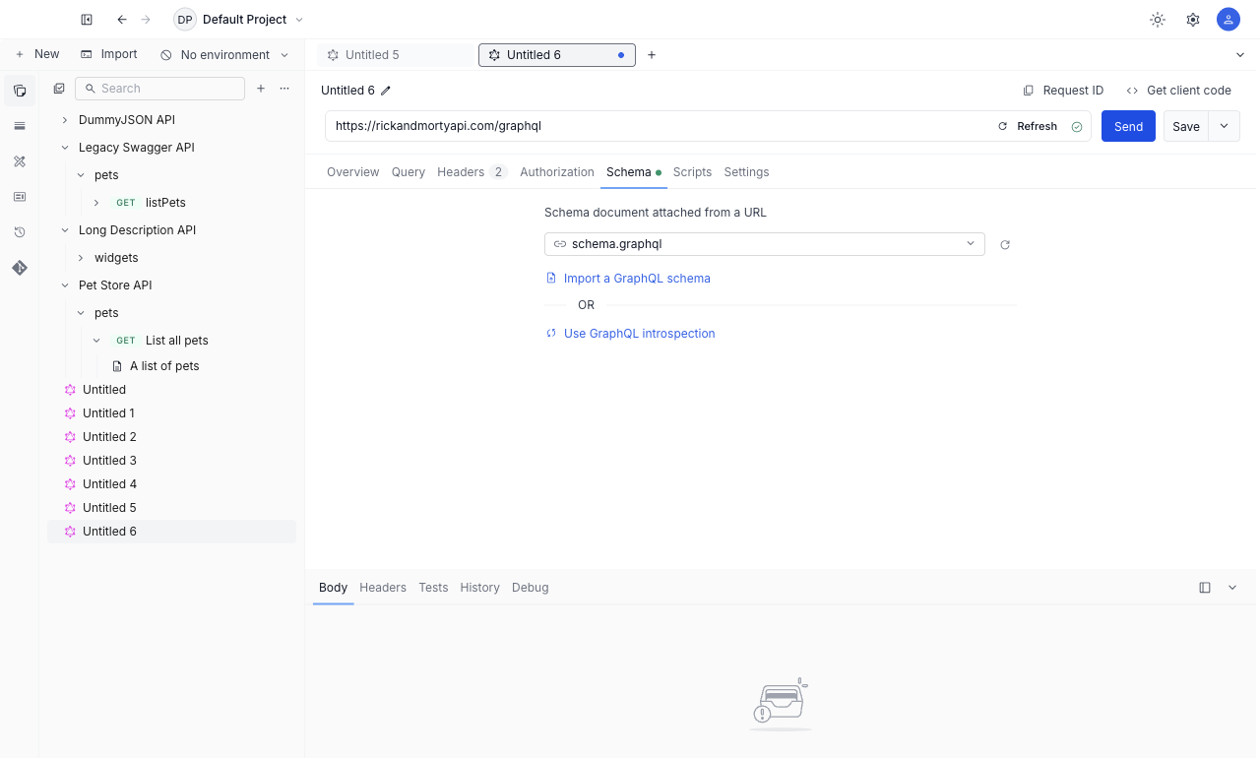Open the request Settings tab

point(746,172)
